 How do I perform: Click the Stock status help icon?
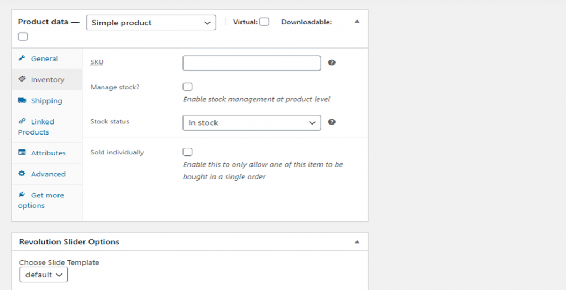[332, 122]
